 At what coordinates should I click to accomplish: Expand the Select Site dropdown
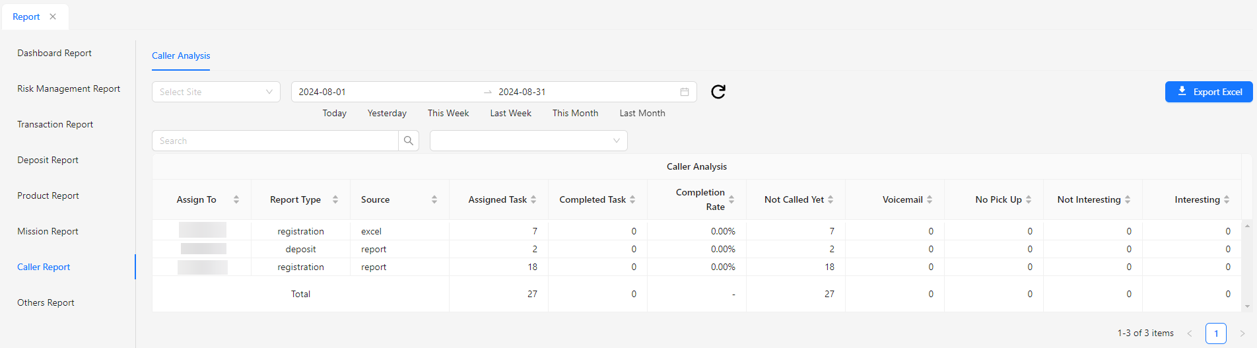(x=216, y=92)
